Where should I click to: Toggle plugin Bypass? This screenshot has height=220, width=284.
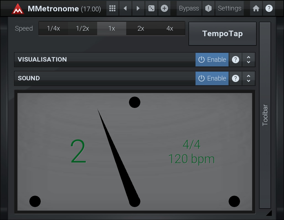coord(189,8)
